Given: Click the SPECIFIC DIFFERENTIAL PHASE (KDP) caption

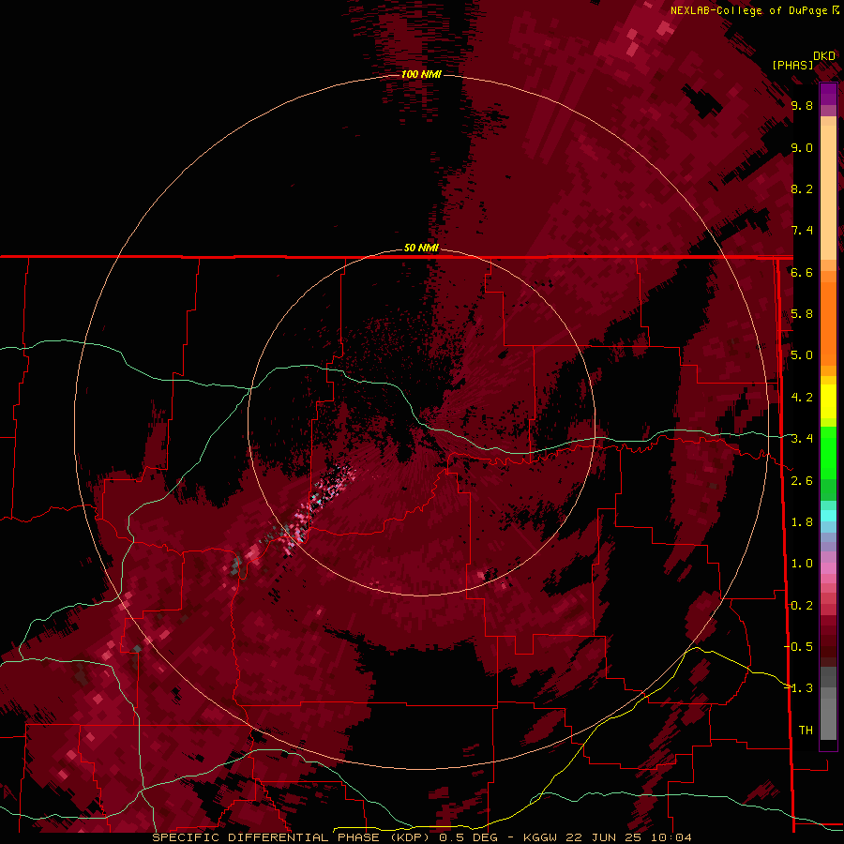Looking at the screenshot, I should click(x=291, y=837).
